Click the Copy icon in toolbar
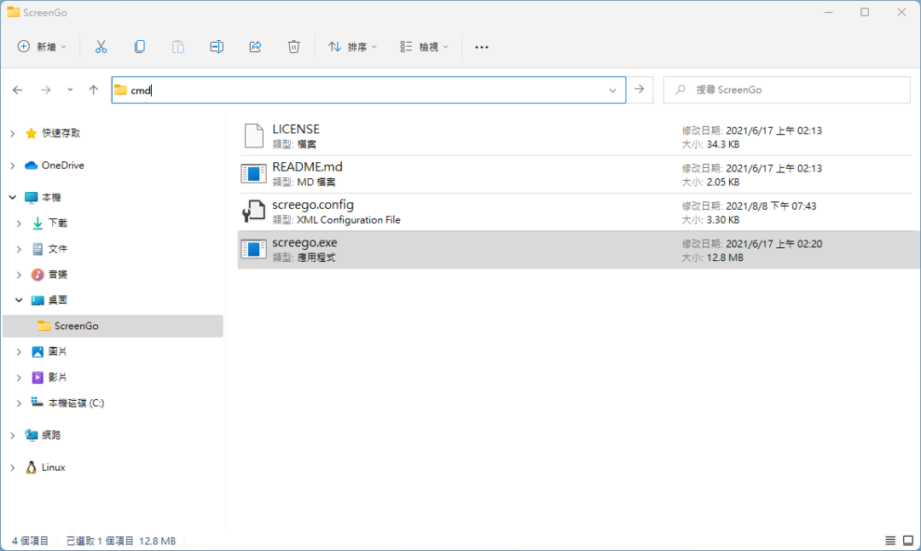 (x=140, y=47)
